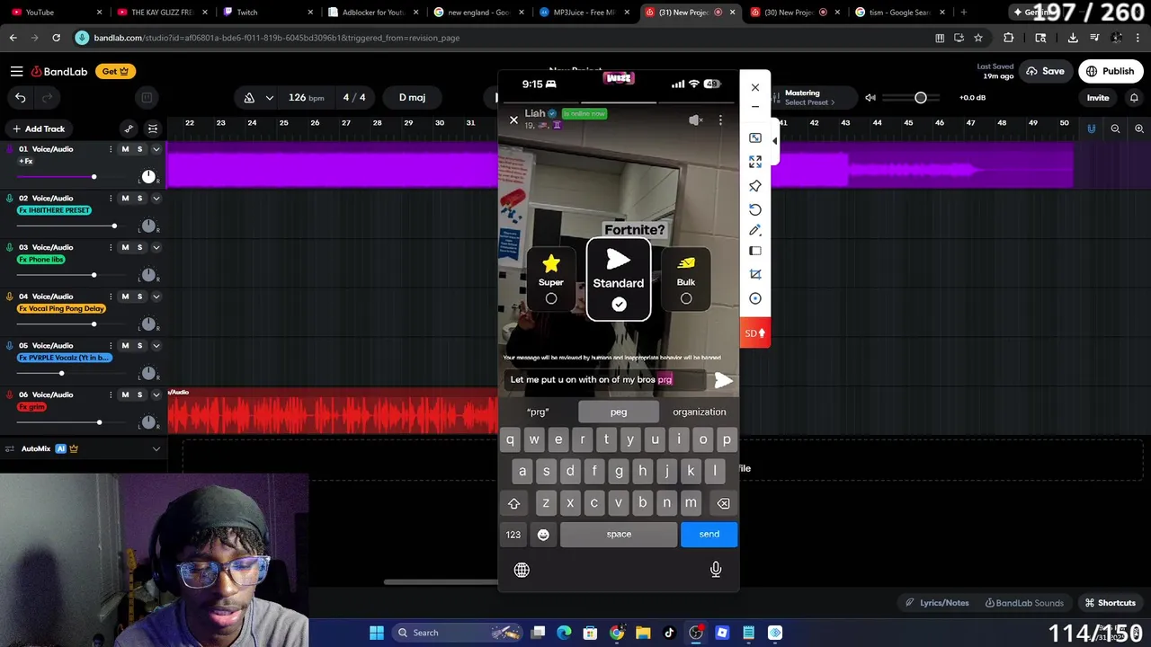The image size is (1151, 647).
Task: Open the automation curve tool beside Add Track
Action: [129, 129]
